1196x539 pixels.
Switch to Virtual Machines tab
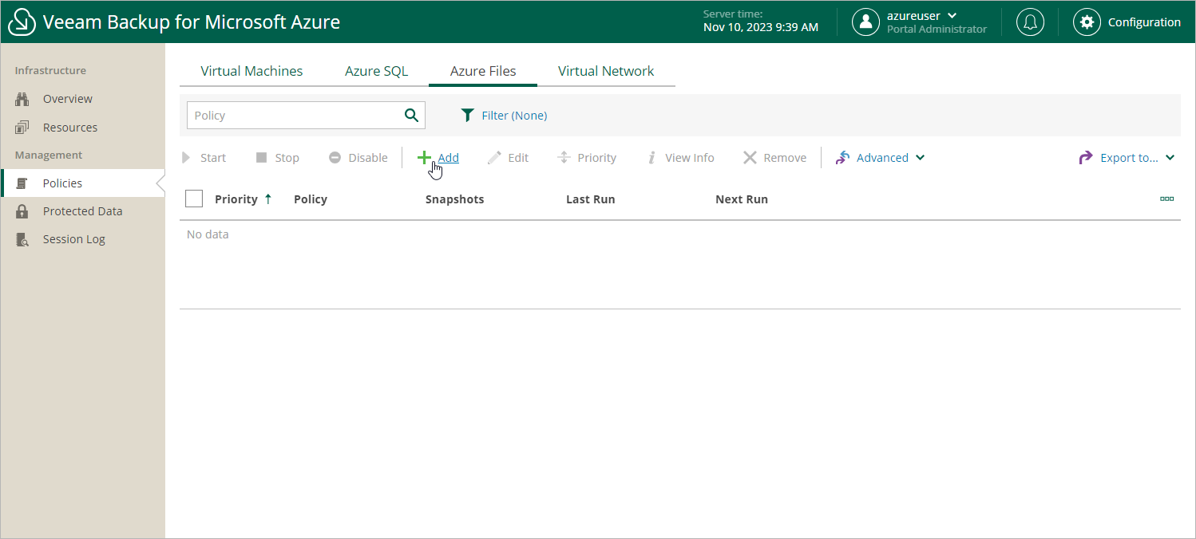tap(251, 71)
